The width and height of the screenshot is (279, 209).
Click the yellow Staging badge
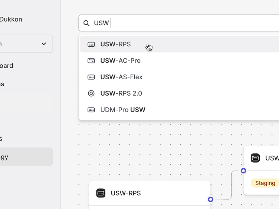pyautogui.click(x=265, y=183)
